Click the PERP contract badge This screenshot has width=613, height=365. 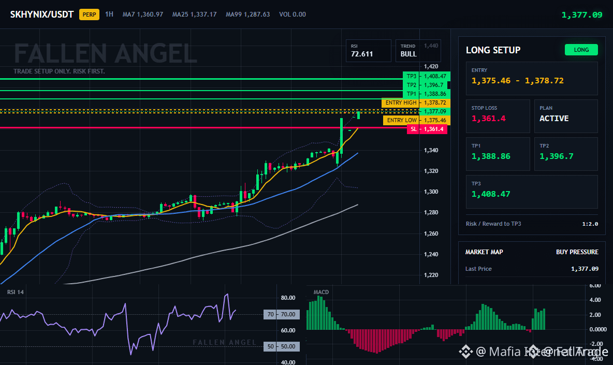pos(89,14)
